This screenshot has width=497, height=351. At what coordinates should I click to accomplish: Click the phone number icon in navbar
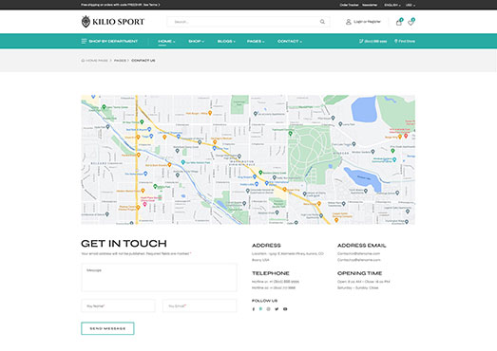pos(361,41)
